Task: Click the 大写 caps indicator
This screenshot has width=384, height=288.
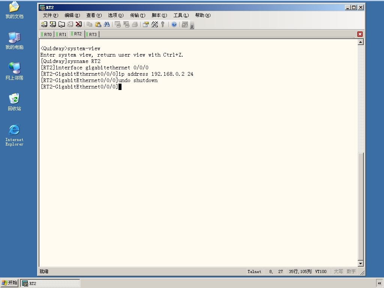Action: click(x=338, y=271)
